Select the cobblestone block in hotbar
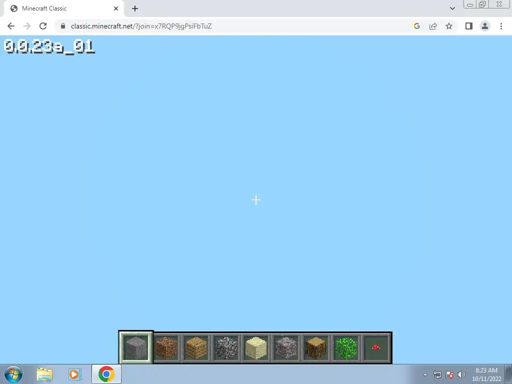Viewport: 512px width, 384px height. coord(226,347)
